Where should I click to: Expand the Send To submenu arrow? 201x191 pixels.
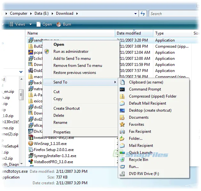point(115,82)
